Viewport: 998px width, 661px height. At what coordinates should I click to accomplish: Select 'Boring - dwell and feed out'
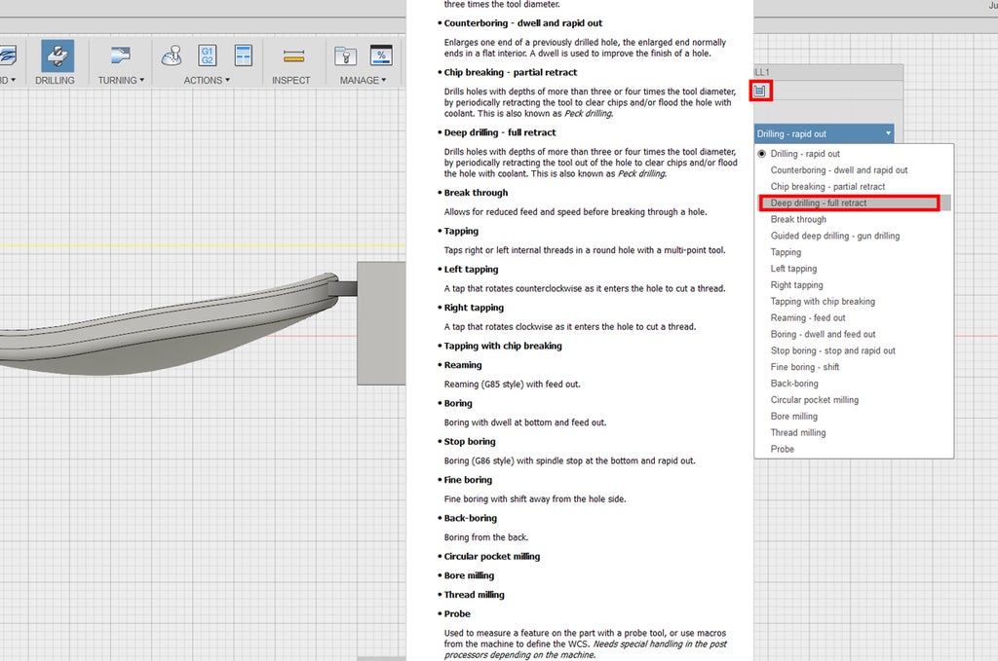(x=854, y=334)
